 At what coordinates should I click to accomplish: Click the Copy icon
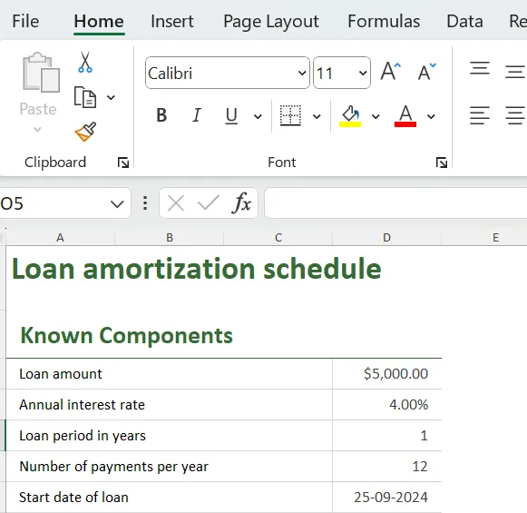85,97
